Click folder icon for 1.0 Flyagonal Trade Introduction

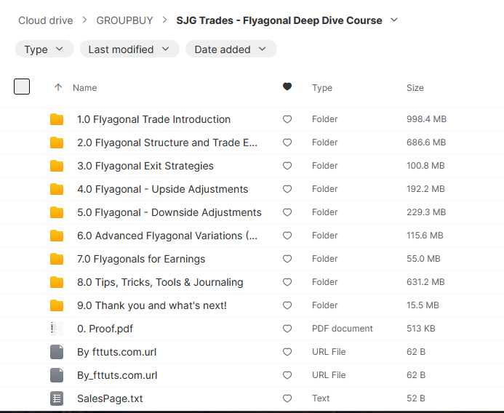[57, 119]
